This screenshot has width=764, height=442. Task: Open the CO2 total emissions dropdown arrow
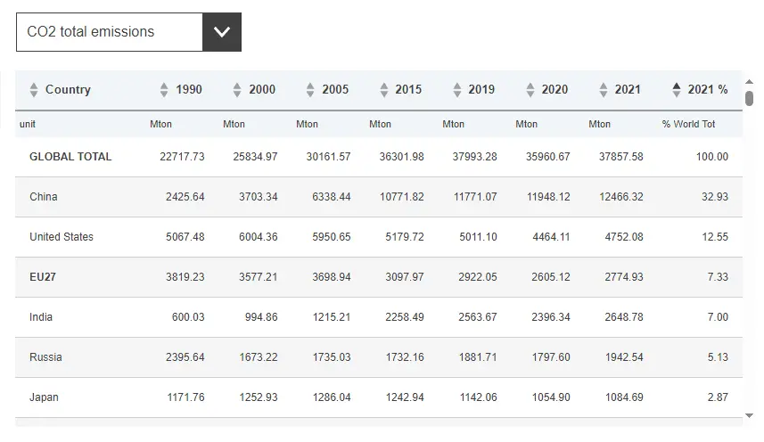222,32
